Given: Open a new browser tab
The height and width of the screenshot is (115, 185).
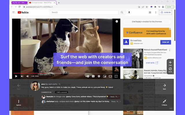Looking at the screenshot, I should pyautogui.click(x=59, y=3).
